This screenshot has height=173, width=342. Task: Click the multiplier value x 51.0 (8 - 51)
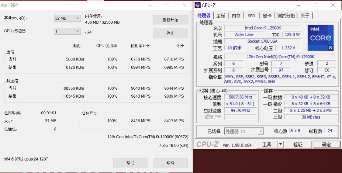240,104
